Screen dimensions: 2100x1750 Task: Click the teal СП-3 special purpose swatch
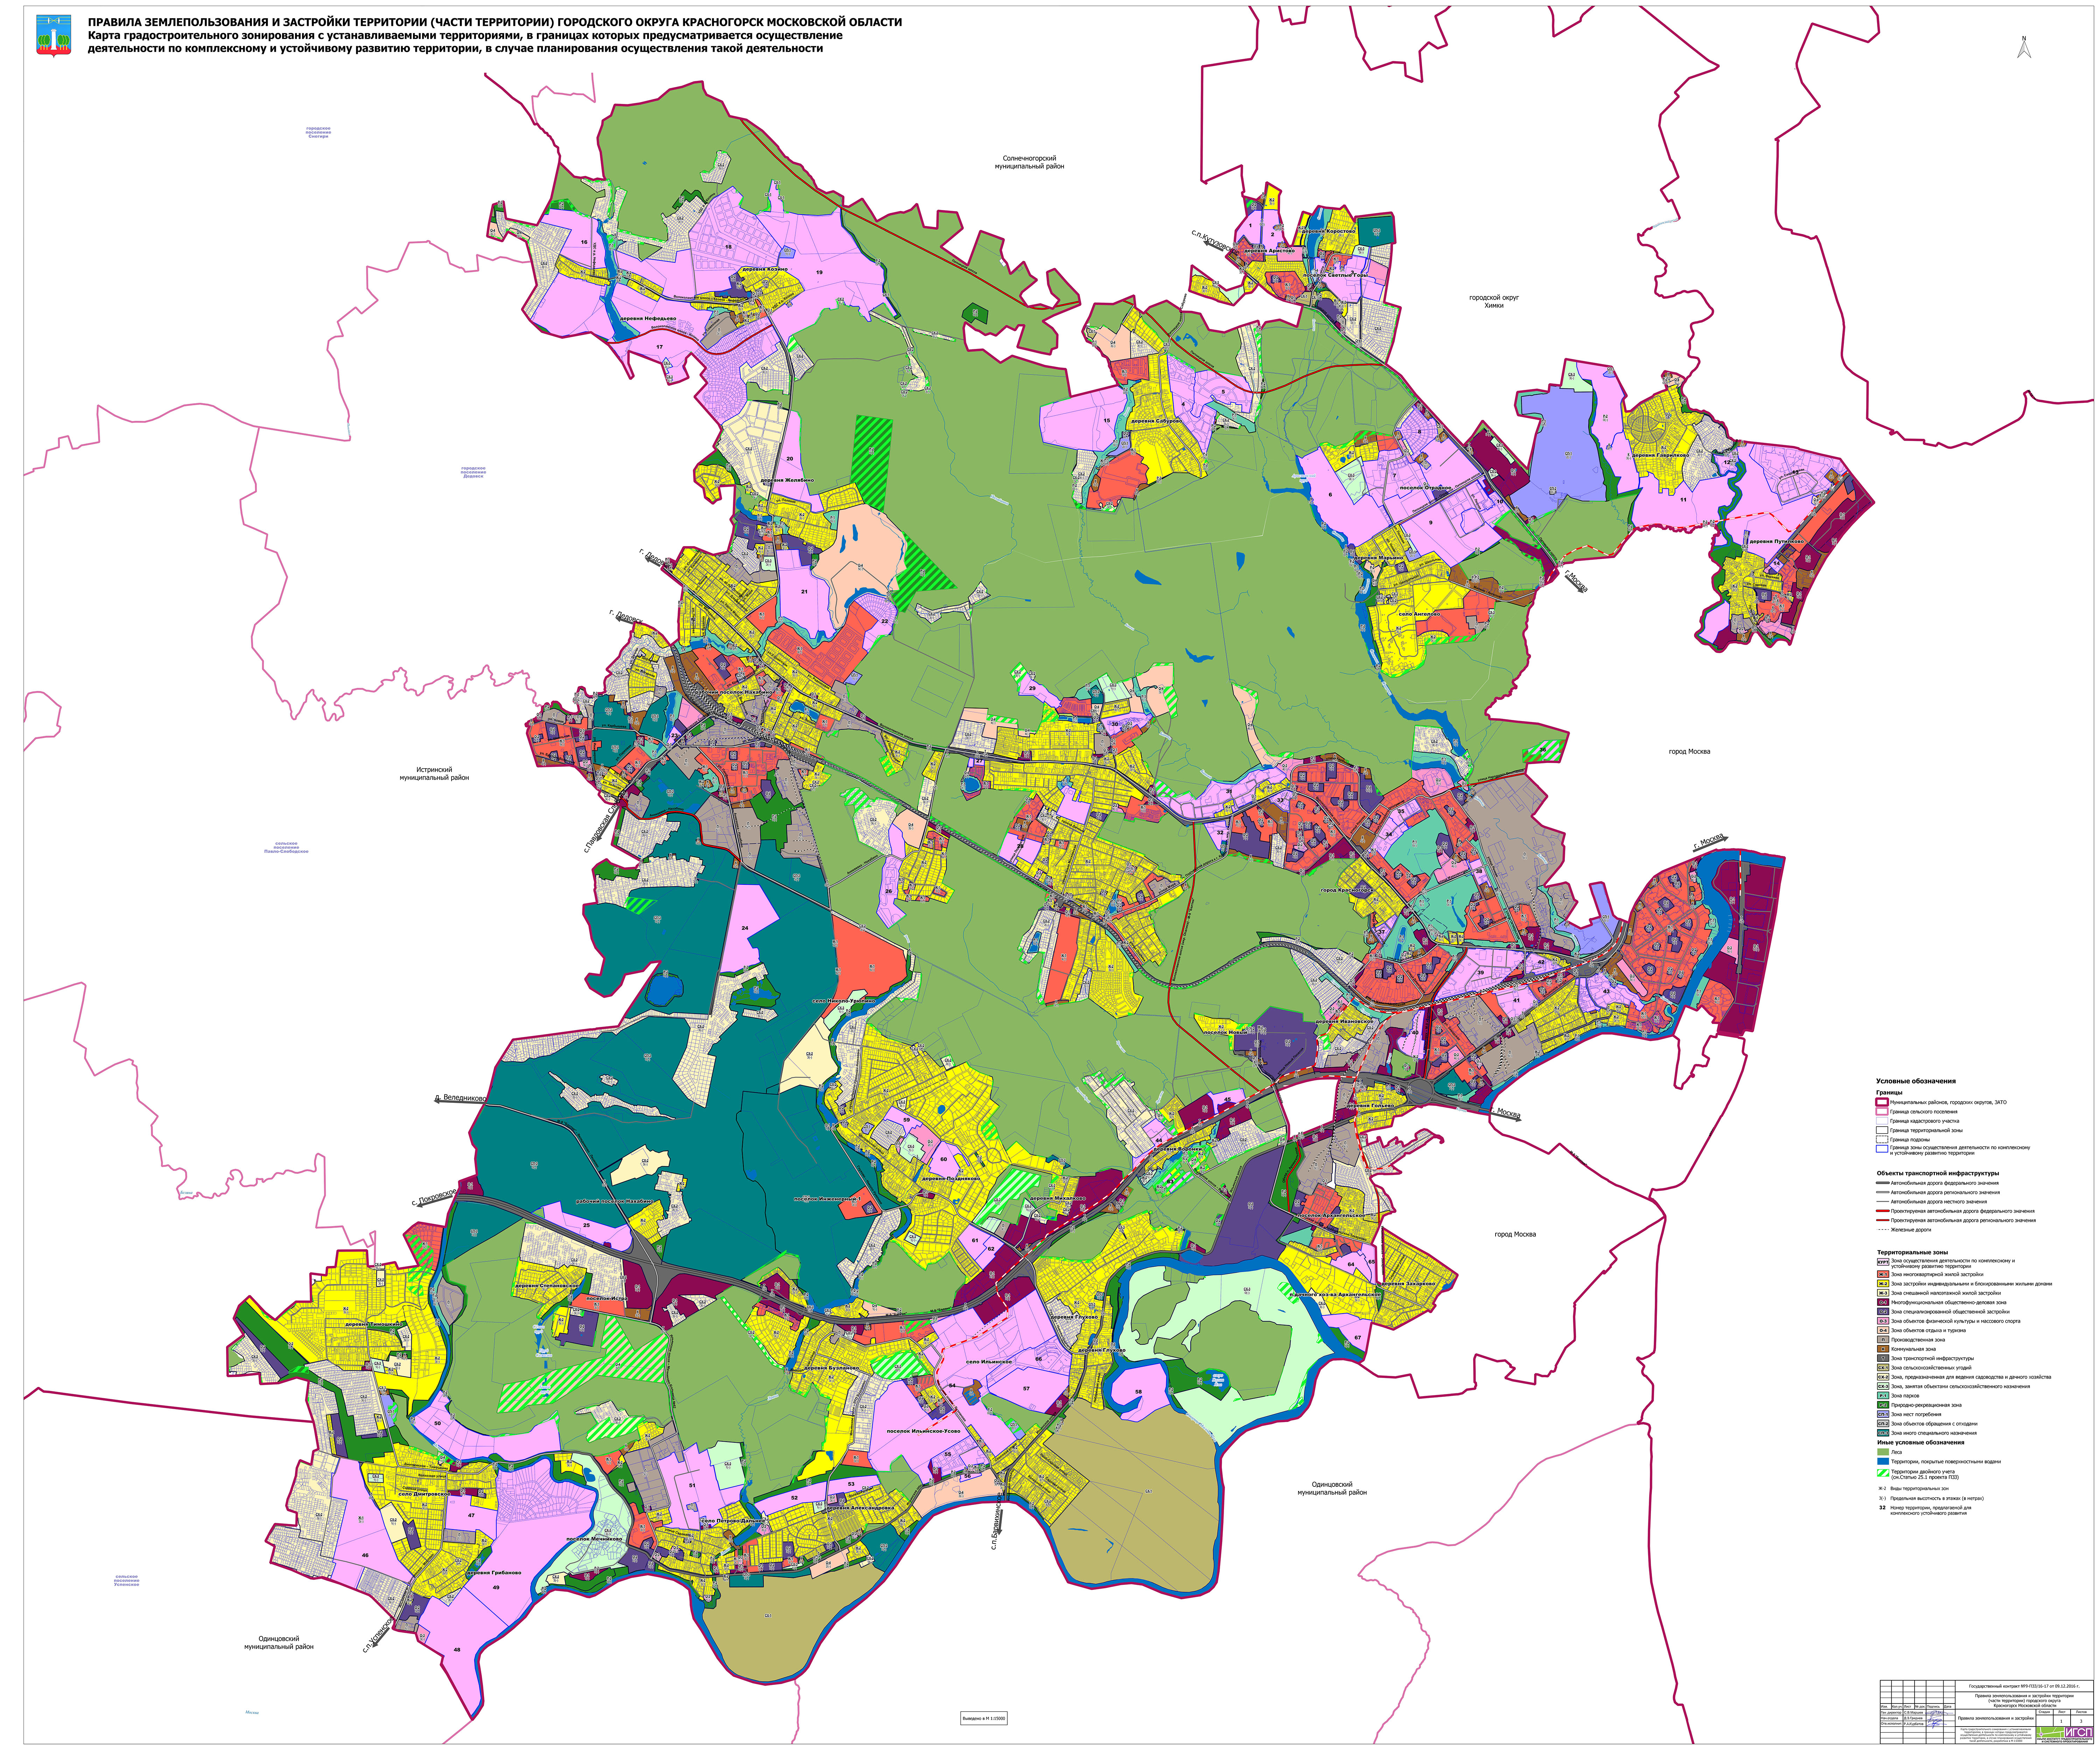(1883, 1433)
